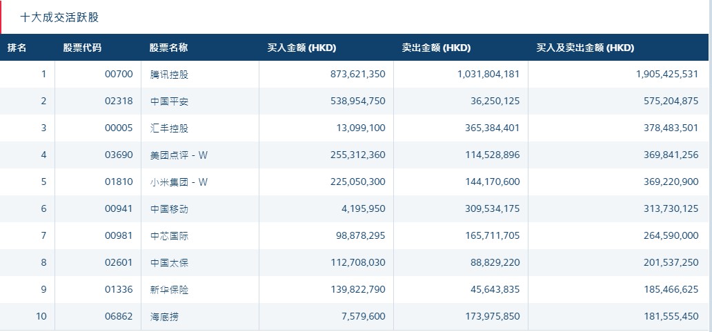This screenshot has height=332, width=712.
Task: Click sell amount 165,711,705
Action: [492, 236]
